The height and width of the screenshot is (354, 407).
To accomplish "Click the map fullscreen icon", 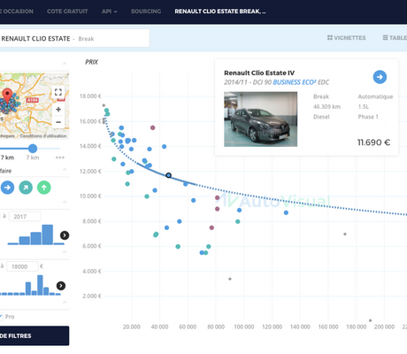I will coord(58,92).
